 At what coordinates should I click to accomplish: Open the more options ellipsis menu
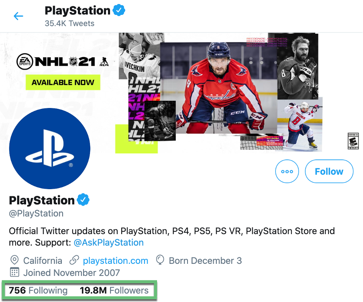coord(287,171)
